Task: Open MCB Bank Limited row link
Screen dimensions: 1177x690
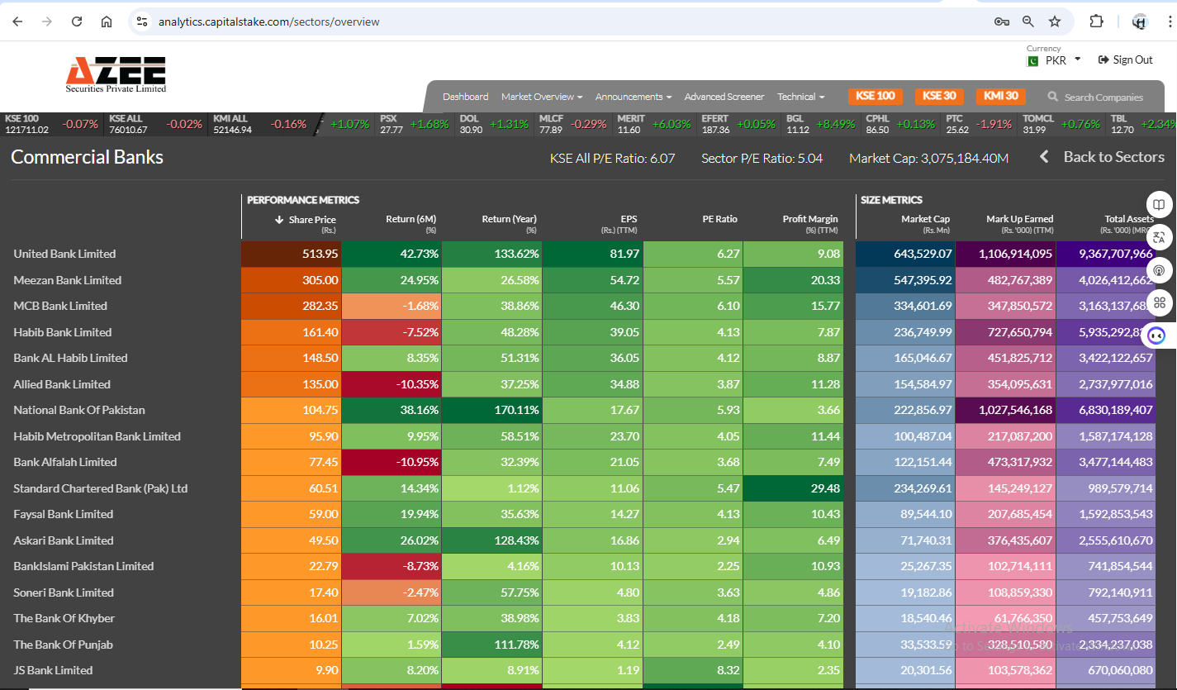Action: click(x=60, y=306)
